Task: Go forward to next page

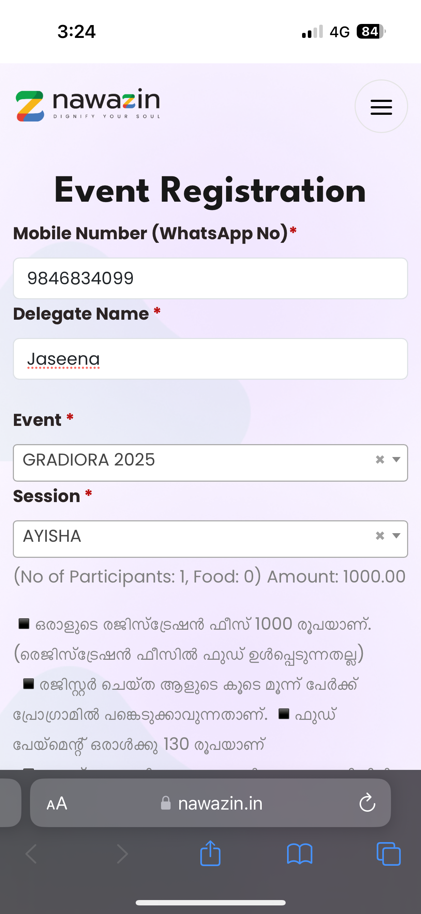Action: [122, 854]
